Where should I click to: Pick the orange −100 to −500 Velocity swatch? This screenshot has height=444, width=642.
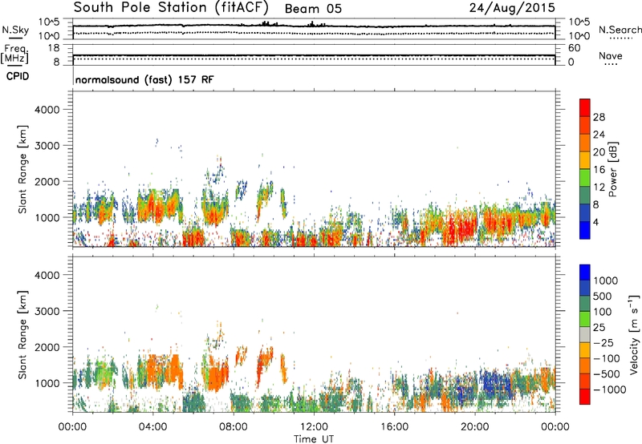pos(585,366)
